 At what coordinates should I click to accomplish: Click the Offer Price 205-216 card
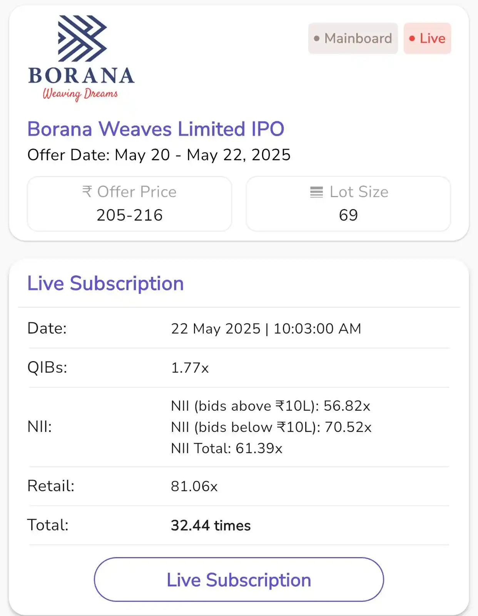(129, 204)
